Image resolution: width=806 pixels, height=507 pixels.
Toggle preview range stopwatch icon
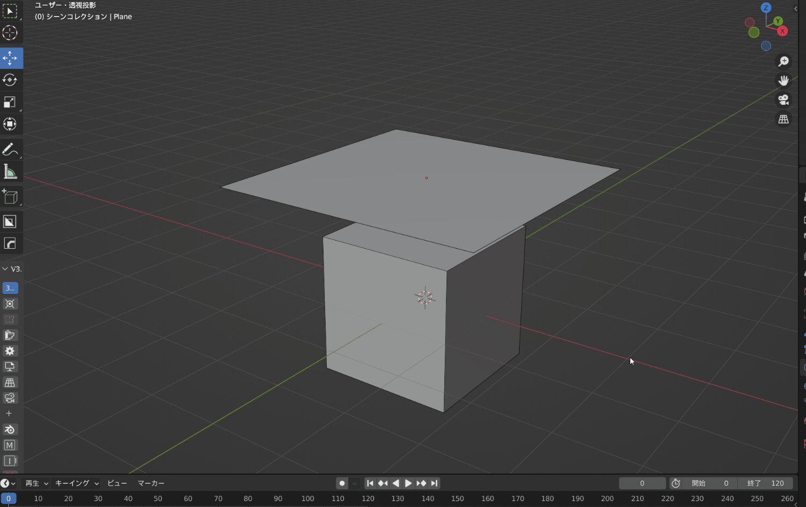[676, 483]
